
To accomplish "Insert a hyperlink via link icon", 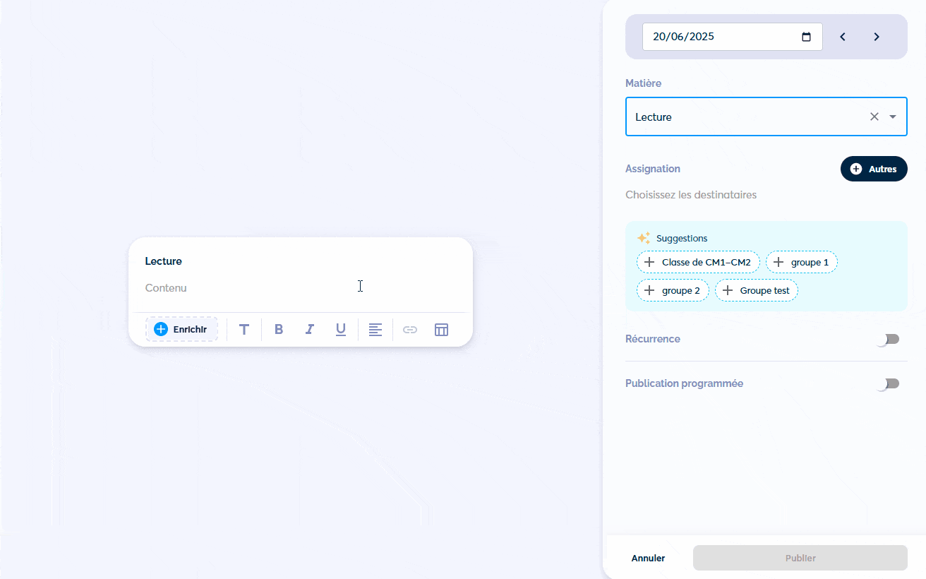I will (x=410, y=330).
